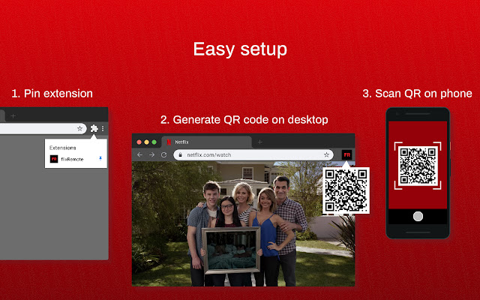Click the 'Easy setup' heading
Viewport: 480px width, 300px height.
pos(240,49)
